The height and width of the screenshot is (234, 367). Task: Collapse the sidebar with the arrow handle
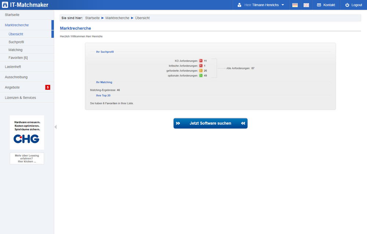pyautogui.click(x=55, y=127)
